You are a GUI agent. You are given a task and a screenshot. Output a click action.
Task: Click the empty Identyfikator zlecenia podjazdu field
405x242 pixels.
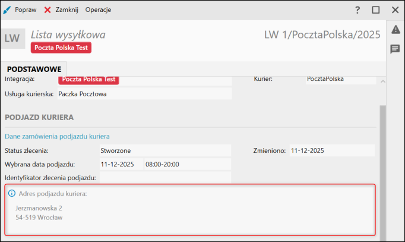click(x=165, y=178)
